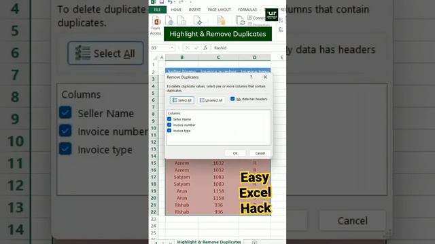Click the Existing Connections icon
The width and height of the screenshot is (435, 244).
click(221, 20)
